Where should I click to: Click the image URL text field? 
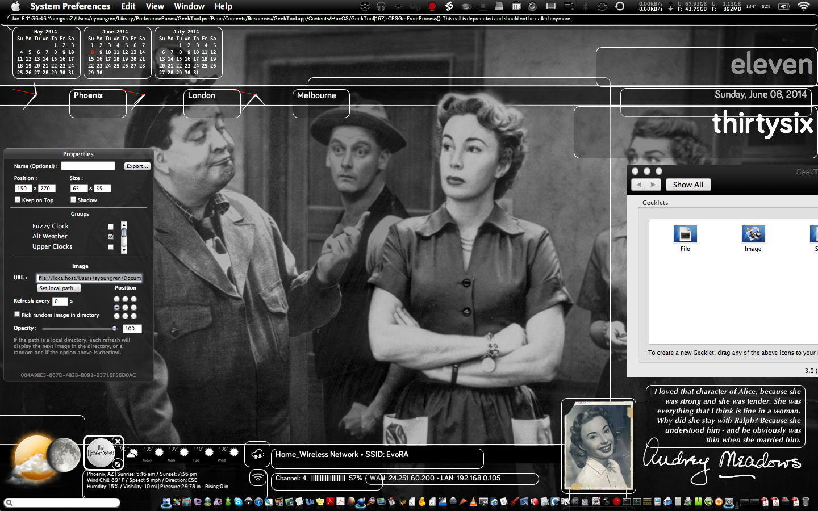[x=89, y=278]
